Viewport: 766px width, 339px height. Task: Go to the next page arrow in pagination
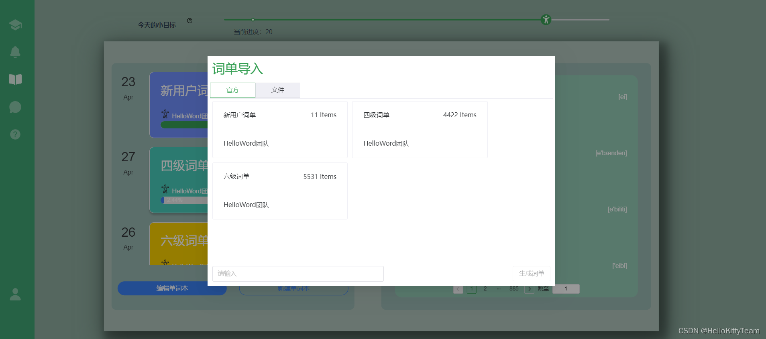(x=529, y=289)
